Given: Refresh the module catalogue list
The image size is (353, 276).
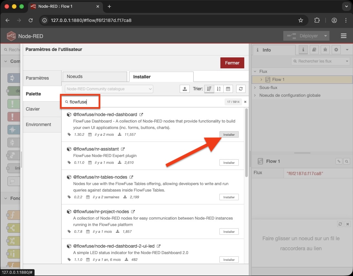Looking at the screenshot, I should coord(241,89).
